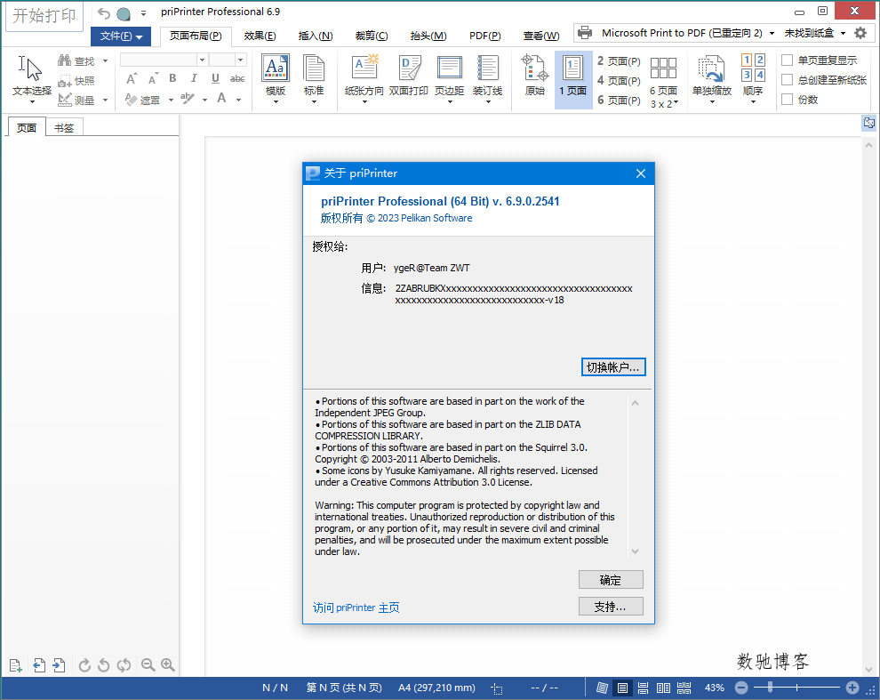Switch to continuous view mode in status bar

click(644, 688)
